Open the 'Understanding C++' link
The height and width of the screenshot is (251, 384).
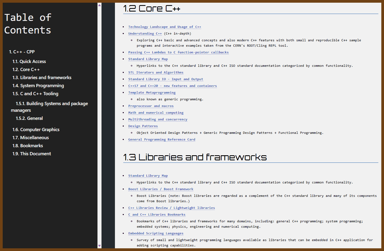[145, 34]
